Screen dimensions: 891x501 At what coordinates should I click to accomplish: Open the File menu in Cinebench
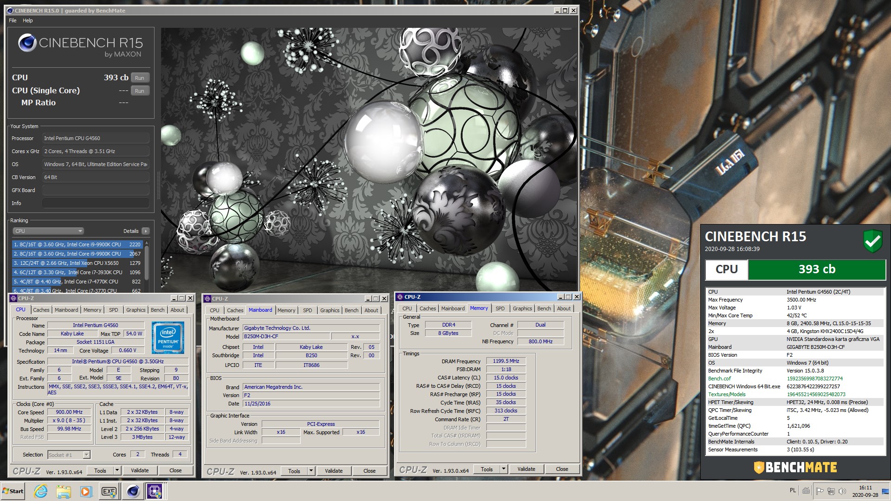pos(13,20)
